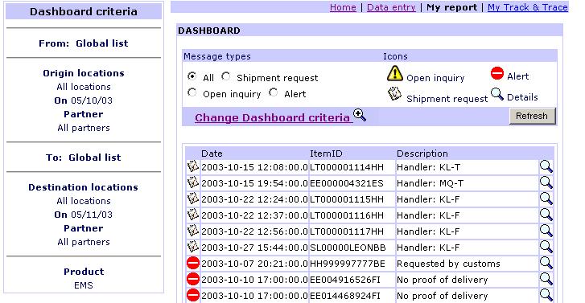Viewport: 585px width, 303px height.
Task: Click shipment request icon for SL00000LEONBB
Action: pyautogui.click(x=193, y=247)
